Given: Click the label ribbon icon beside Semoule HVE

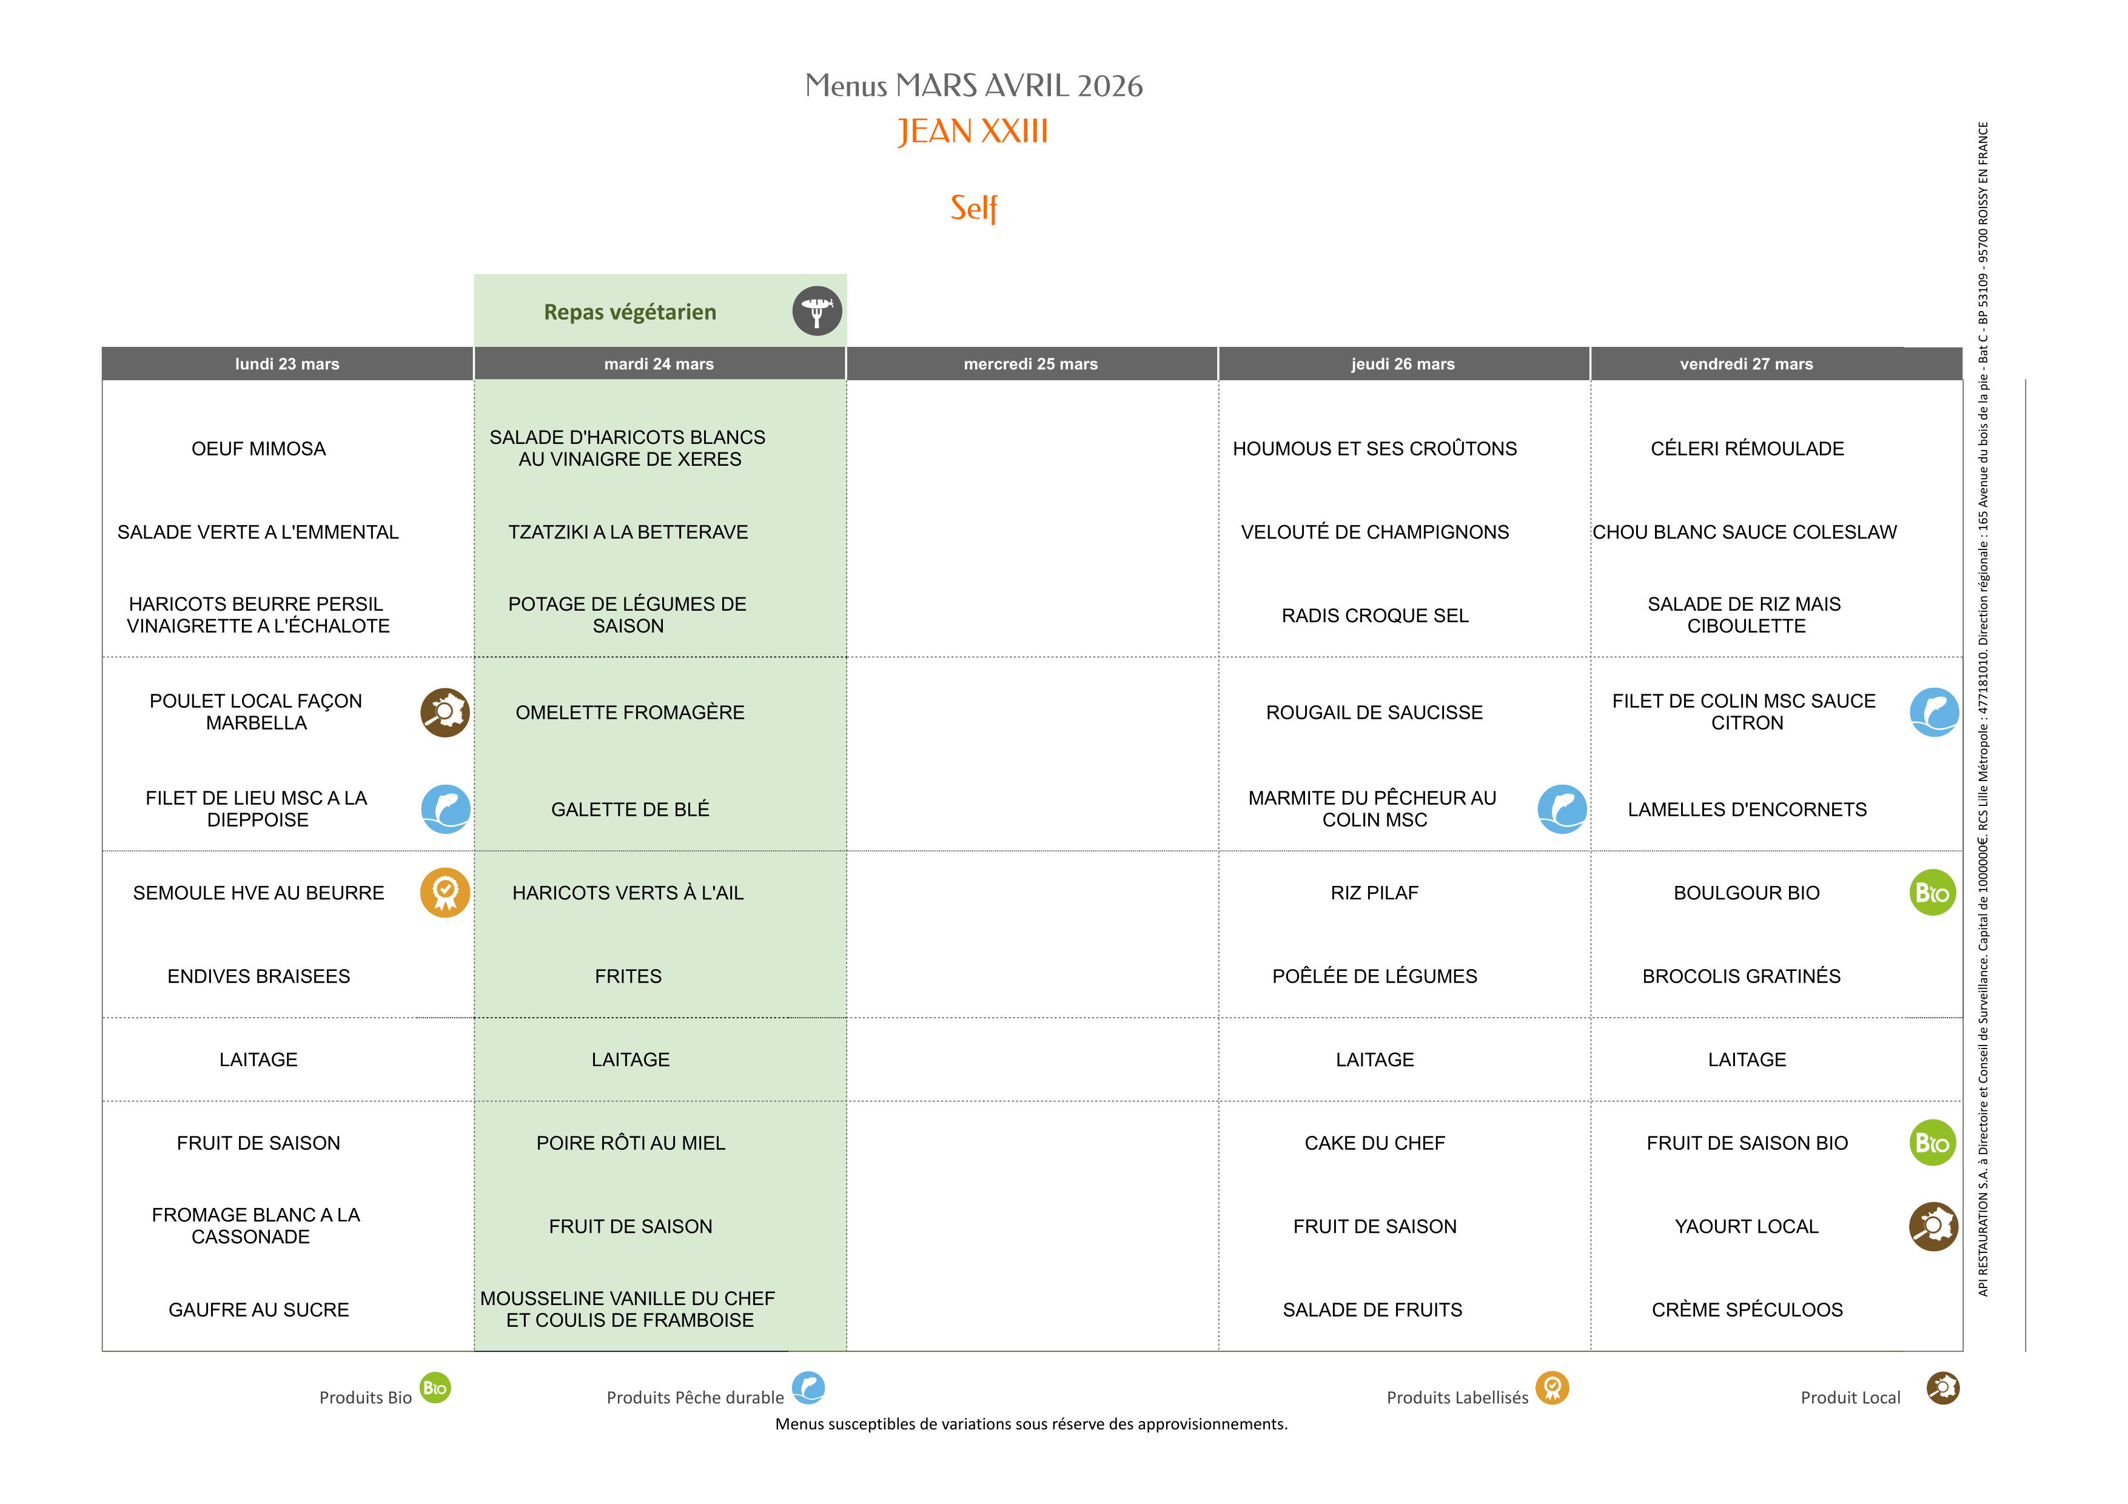Looking at the screenshot, I should [445, 892].
